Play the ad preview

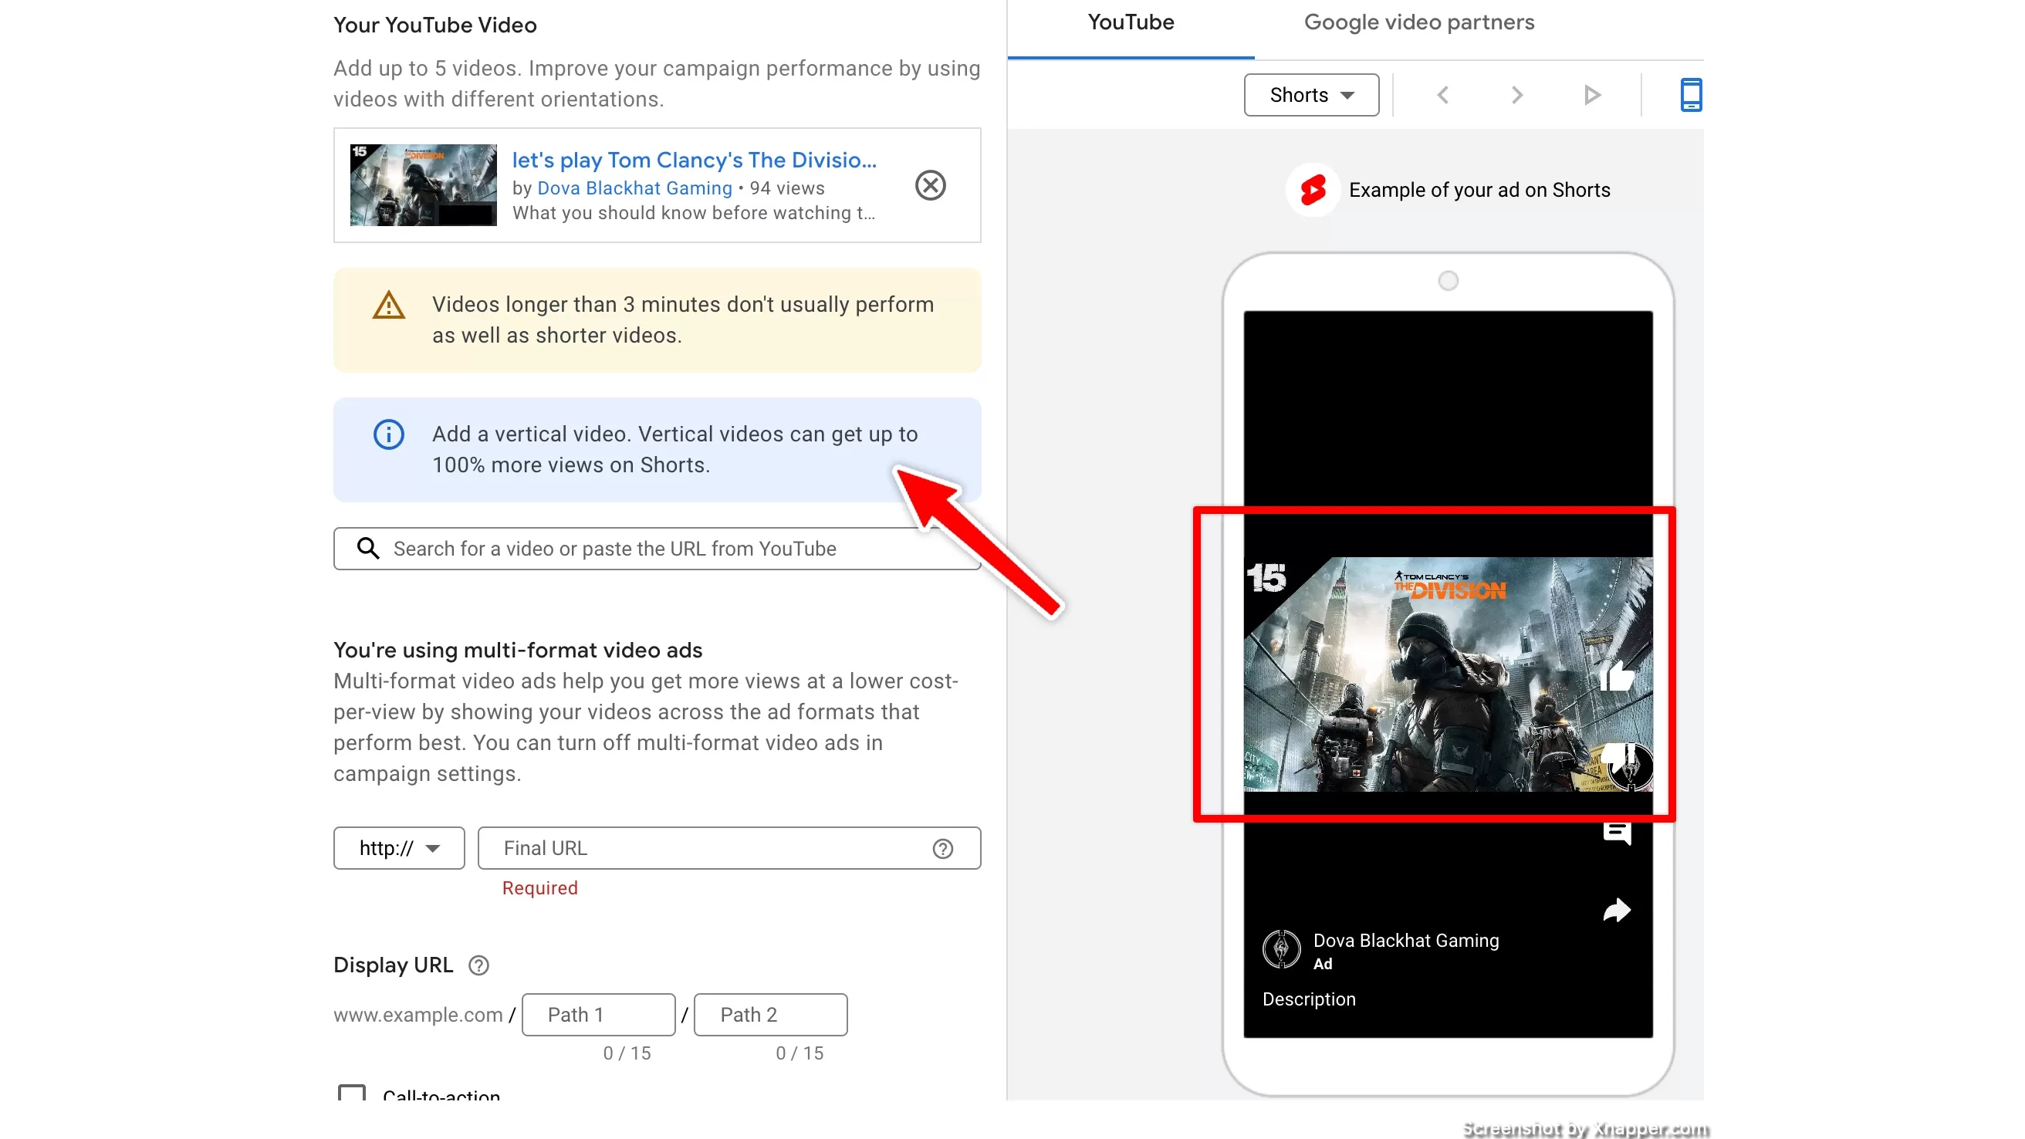[x=1592, y=95]
